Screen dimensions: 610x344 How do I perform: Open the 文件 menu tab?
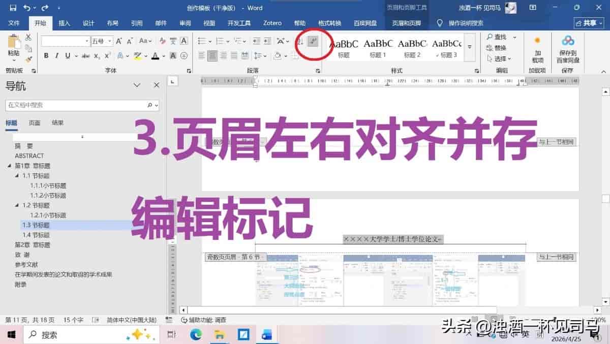[x=14, y=23]
